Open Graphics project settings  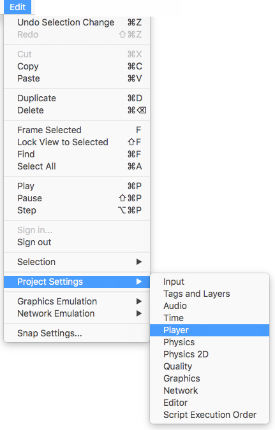click(210, 378)
